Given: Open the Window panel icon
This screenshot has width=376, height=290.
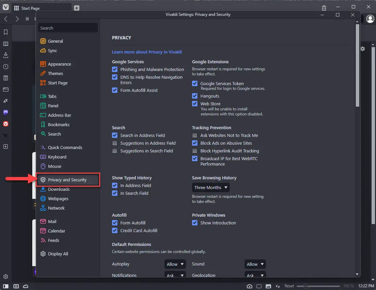Looking at the screenshot, I should pos(6,89).
